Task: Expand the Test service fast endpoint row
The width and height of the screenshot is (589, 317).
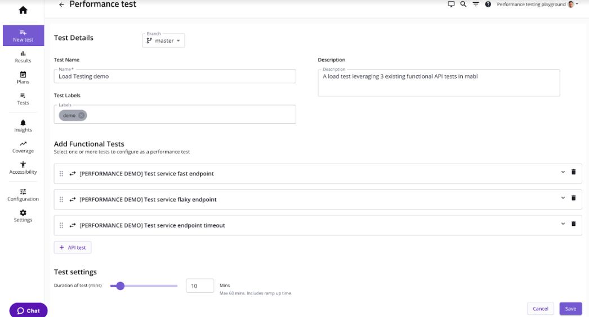Action: 563,172
